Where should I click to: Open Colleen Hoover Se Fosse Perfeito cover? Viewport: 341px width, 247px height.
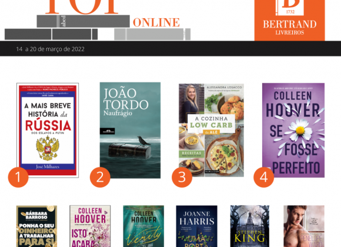pos(293,130)
